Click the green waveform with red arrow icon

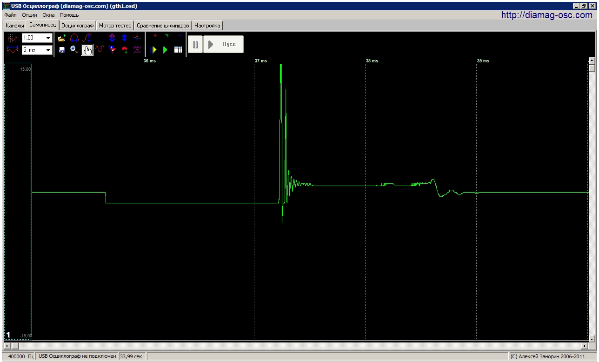[x=137, y=38]
